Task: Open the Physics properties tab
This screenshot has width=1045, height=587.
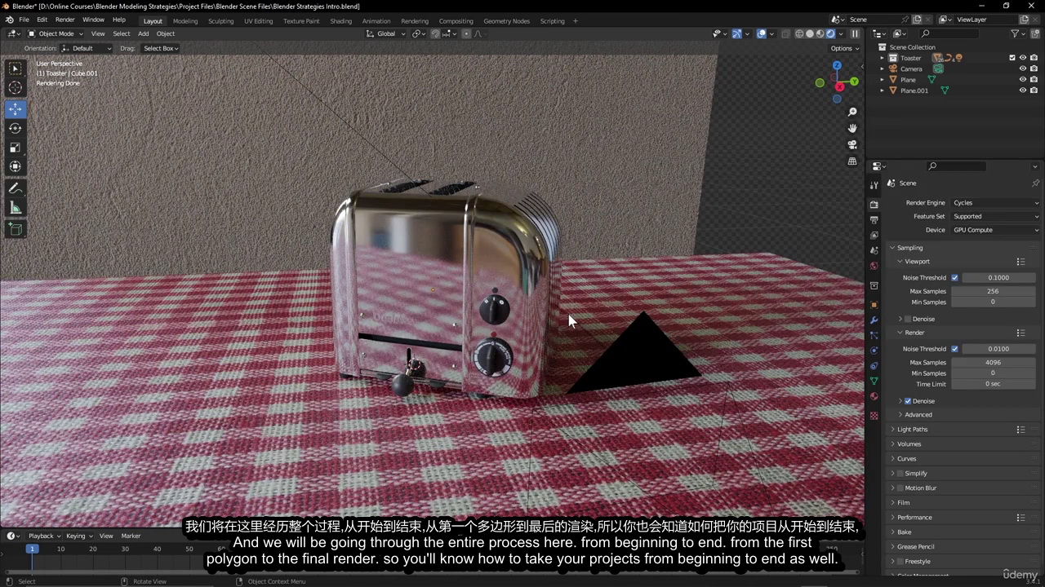Action: [874, 351]
